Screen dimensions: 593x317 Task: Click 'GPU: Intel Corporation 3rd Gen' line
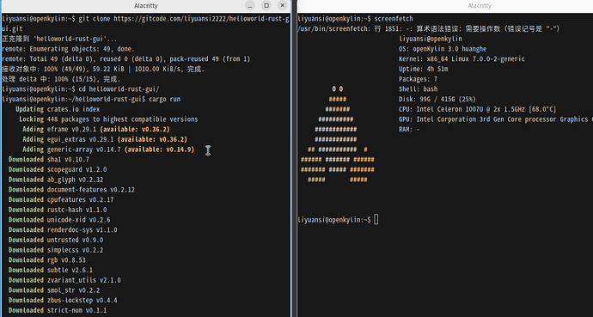496,119
